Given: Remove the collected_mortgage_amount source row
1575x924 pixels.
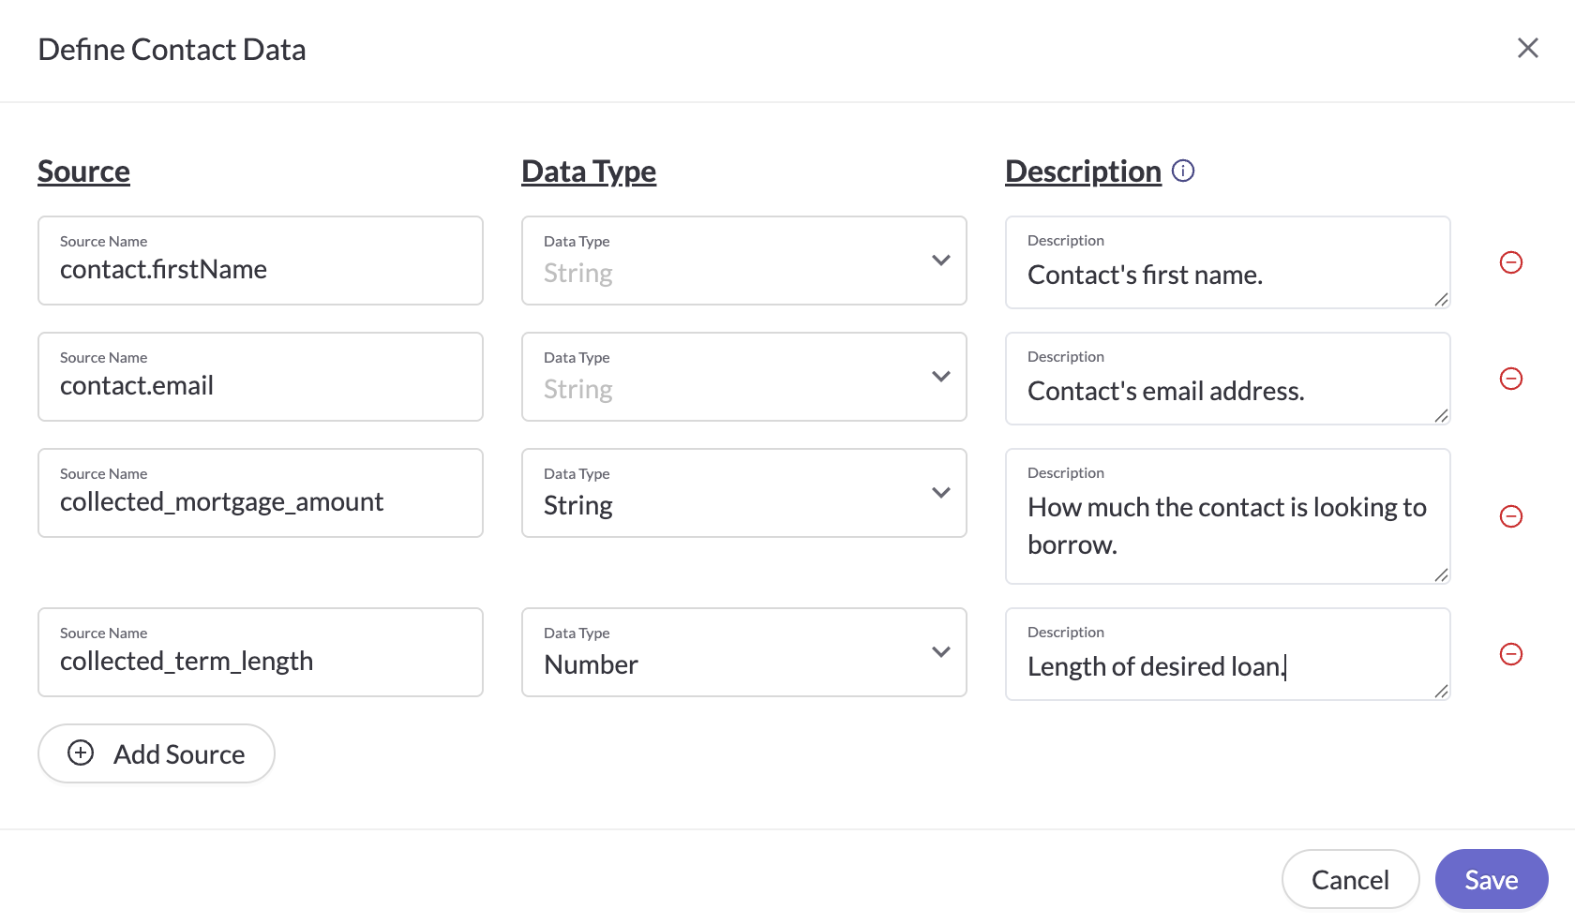Looking at the screenshot, I should click(1510, 515).
